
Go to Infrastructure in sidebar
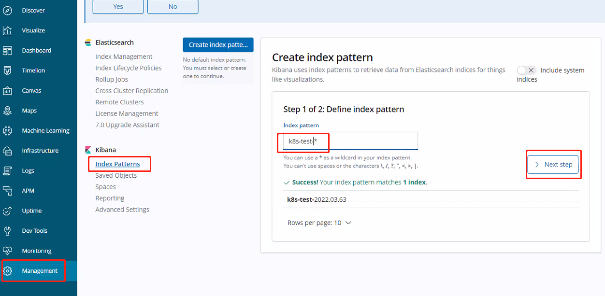point(40,151)
